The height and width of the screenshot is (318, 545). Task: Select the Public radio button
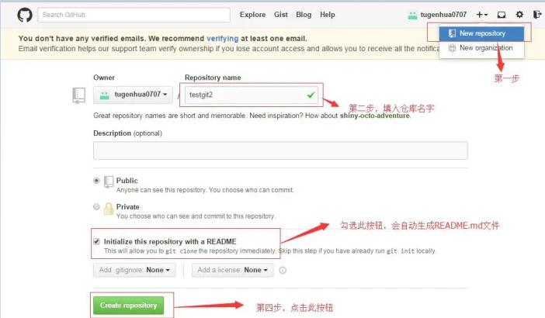click(96, 181)
